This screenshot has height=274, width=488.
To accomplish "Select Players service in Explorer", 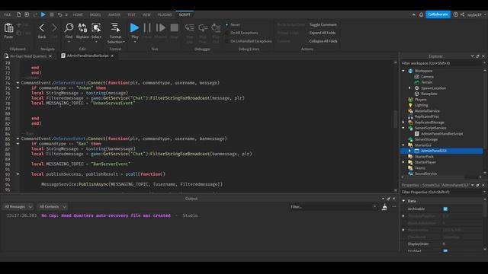I will coord(420,100).
